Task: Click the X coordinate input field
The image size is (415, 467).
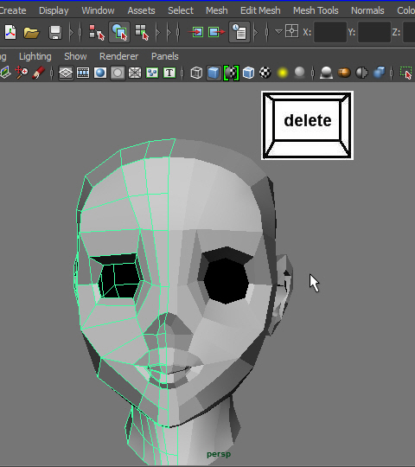Action: 330,32
